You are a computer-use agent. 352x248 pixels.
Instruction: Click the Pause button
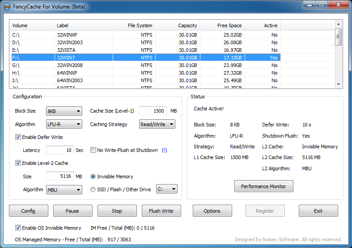(72, 211)
